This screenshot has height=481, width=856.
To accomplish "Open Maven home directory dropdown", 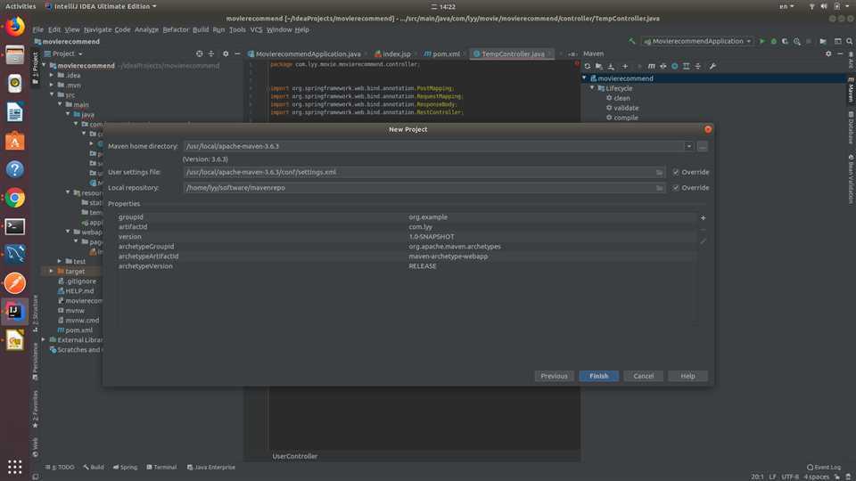I will [x=688, y=146].
